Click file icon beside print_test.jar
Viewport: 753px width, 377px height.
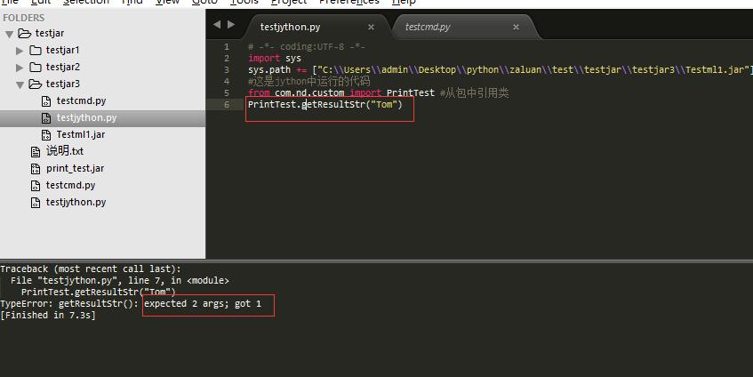pos(36,169)
